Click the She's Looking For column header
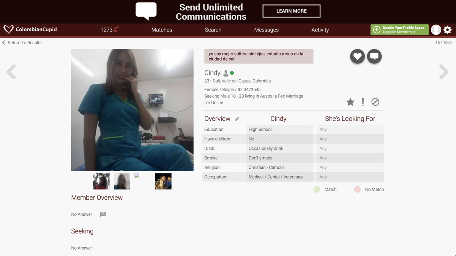 pos(350,118)
